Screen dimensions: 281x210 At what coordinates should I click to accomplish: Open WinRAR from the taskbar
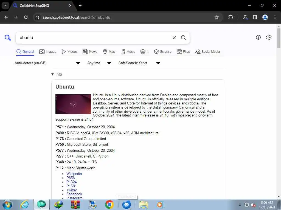pos(75,205)
